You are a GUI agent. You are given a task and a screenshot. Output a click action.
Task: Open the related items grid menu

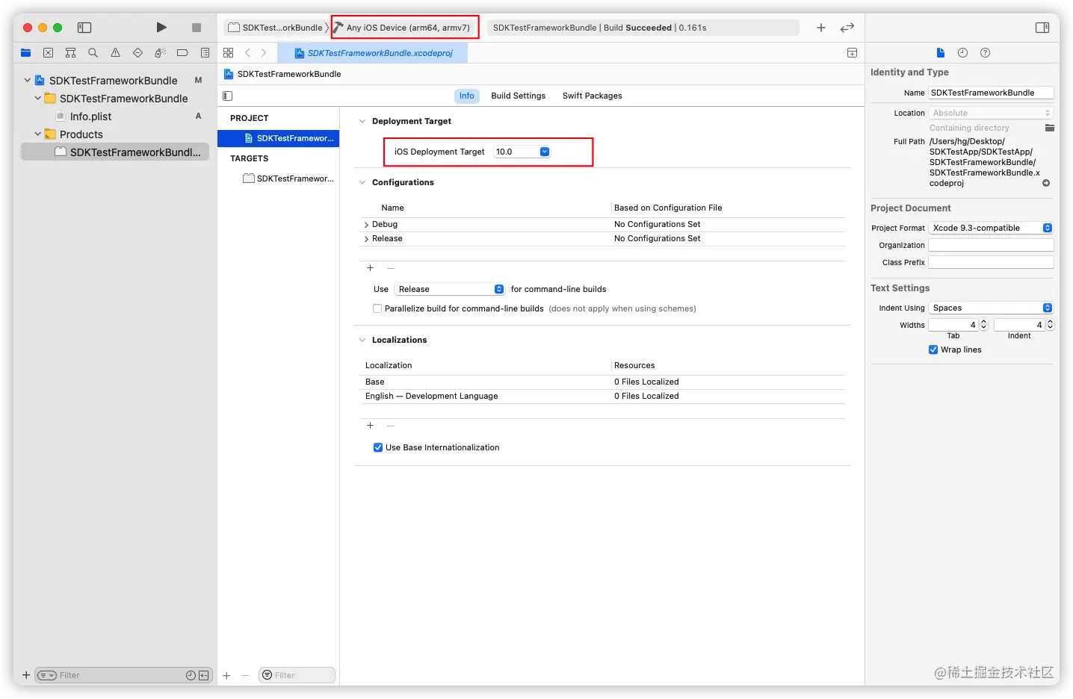point(229,53)
